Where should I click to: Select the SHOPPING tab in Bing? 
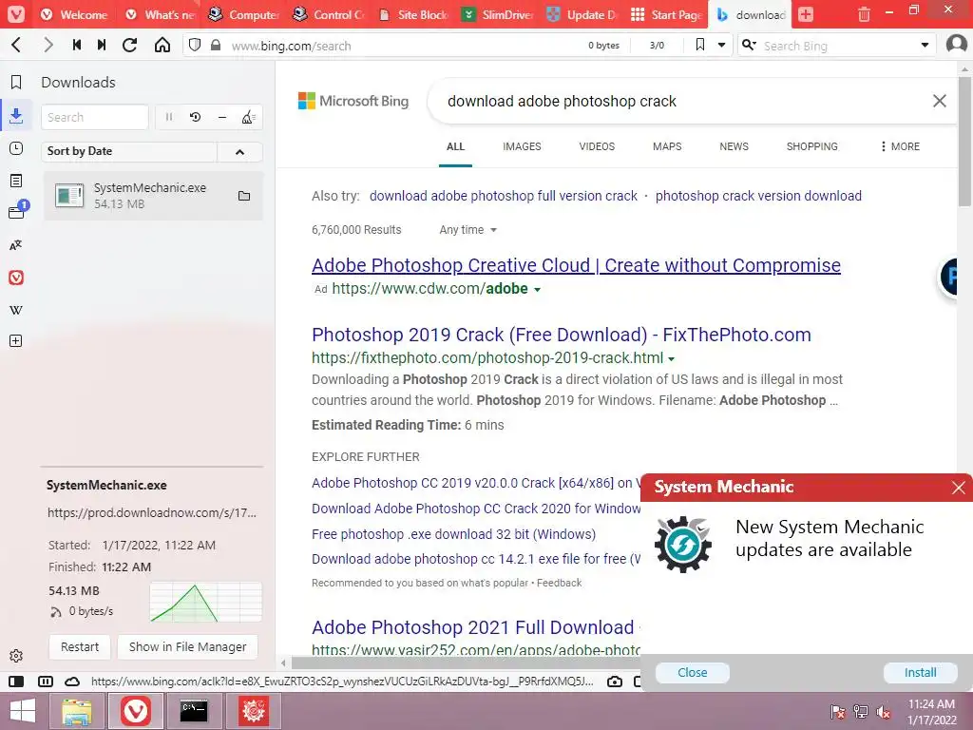click(812, 146)
